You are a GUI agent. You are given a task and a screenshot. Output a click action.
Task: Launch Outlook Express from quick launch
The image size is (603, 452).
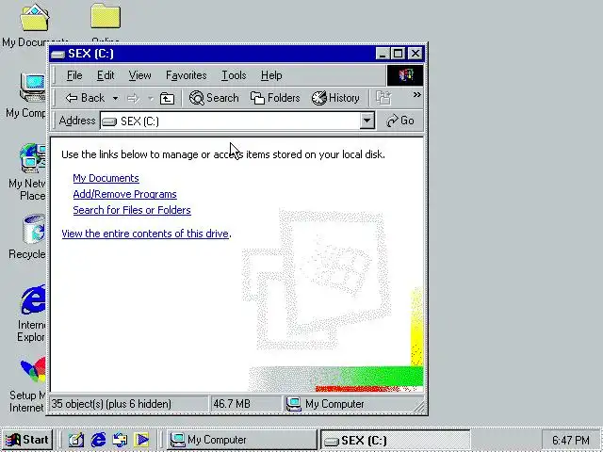[x=120, y=440]
